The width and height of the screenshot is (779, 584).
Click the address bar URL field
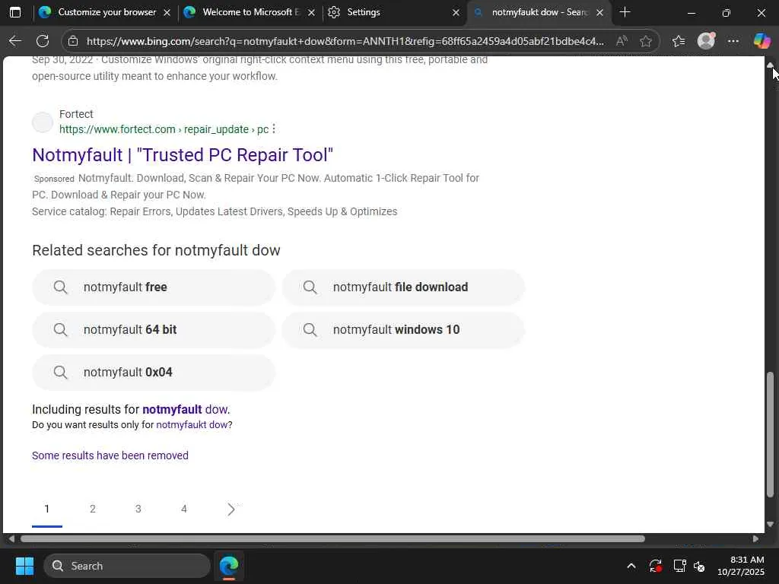click(345, 41)
